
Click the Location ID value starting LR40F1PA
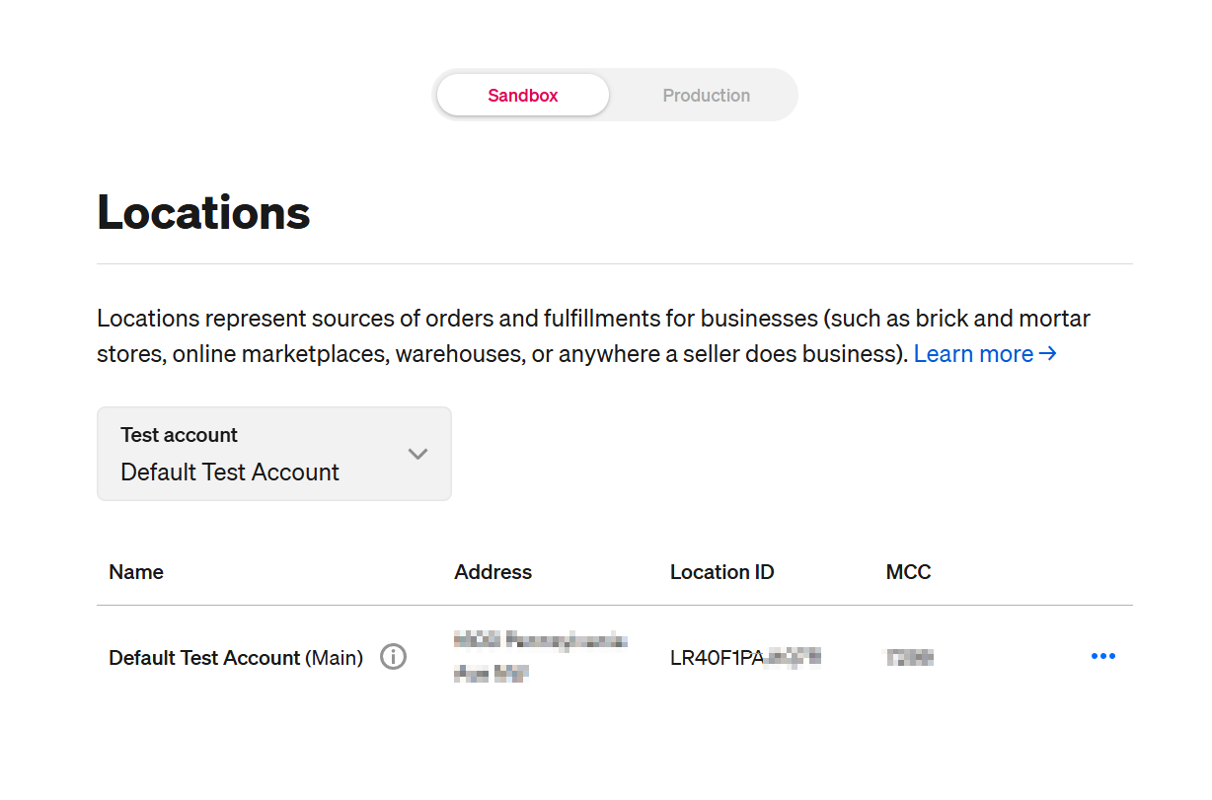coord(745,657)
